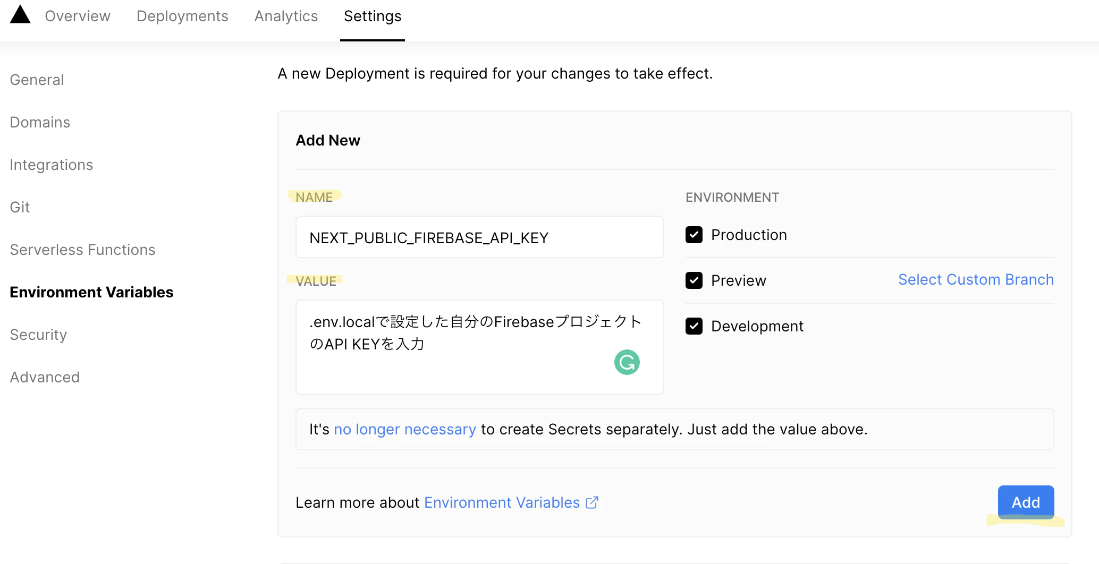Focus the NAME input field
1099x564 pixels.
(x=479, y=237)
